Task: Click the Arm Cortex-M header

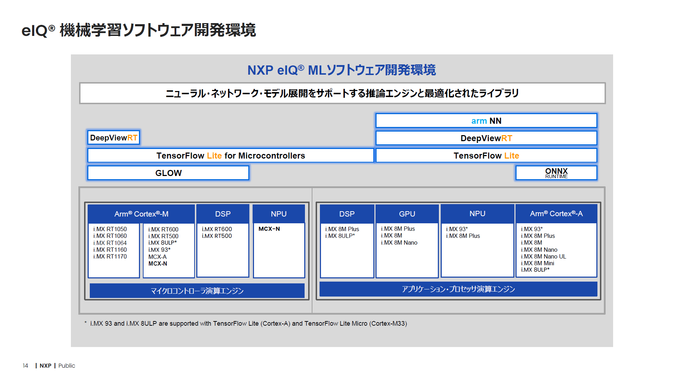Action: point(141,214)
